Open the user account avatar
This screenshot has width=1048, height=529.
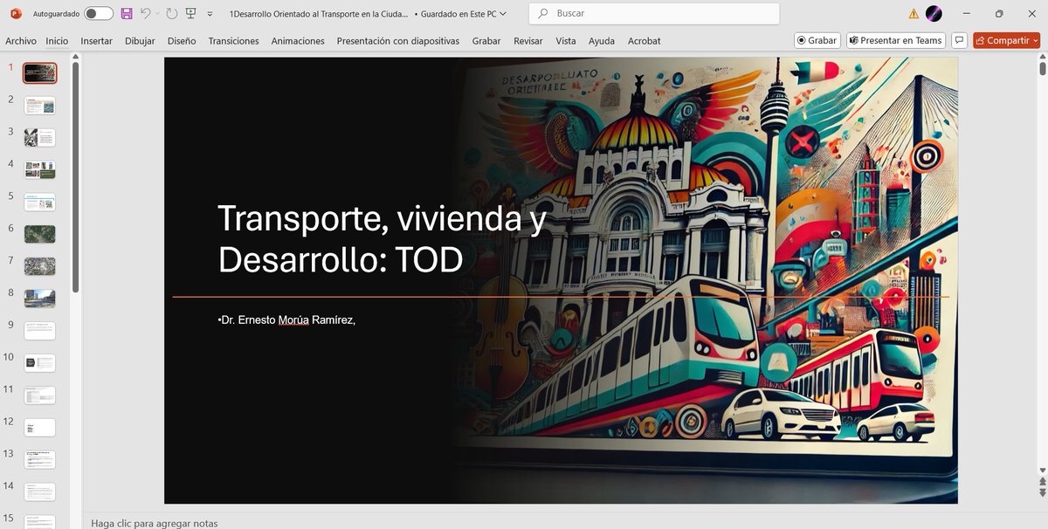(x=934, y=13)
